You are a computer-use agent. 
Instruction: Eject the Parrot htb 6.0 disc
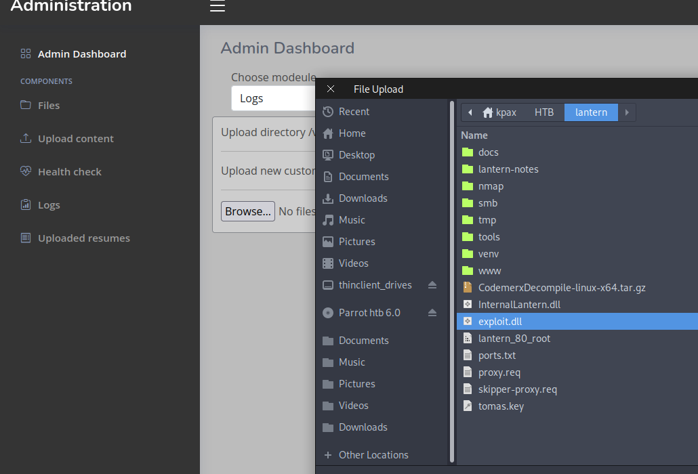click(x=432, y=313)
